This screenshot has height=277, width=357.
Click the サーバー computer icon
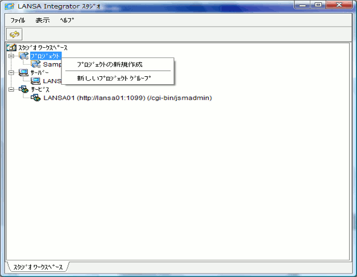point(23,72)
